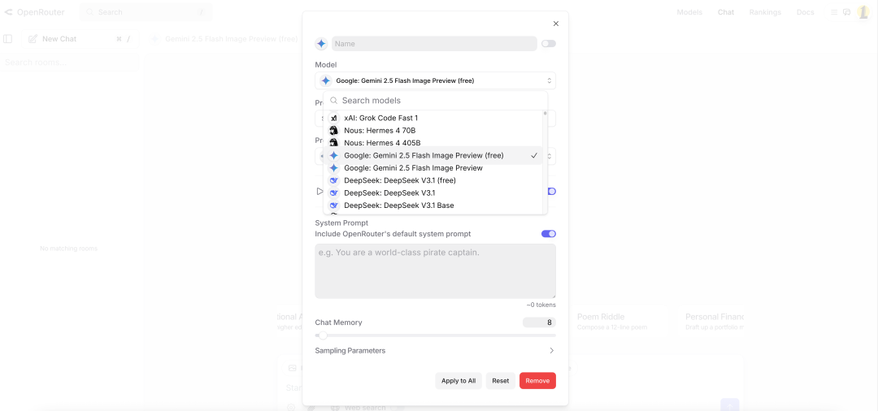This screenshot has height=411, width=878.
Task: Click the Poem Riddle suggestion card
Action: (x=620, y=322)
